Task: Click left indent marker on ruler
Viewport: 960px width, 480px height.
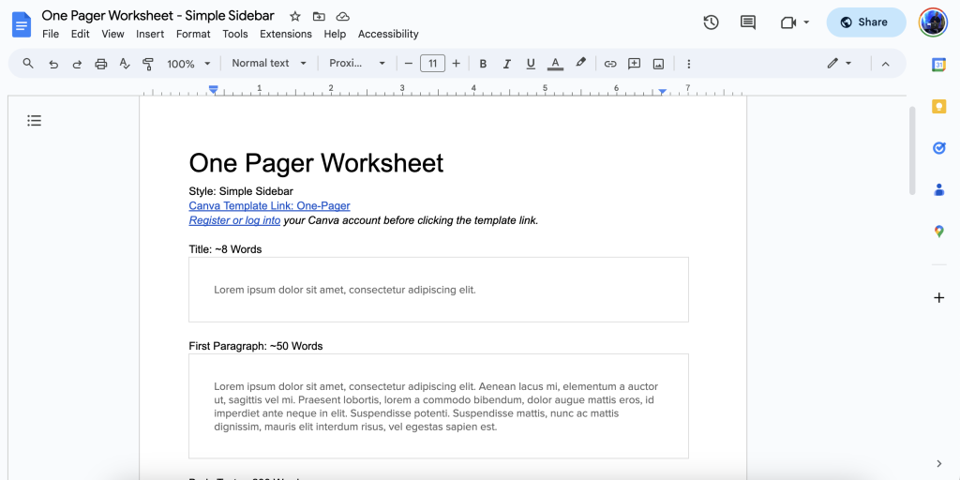Action: [x=213, y=90]
